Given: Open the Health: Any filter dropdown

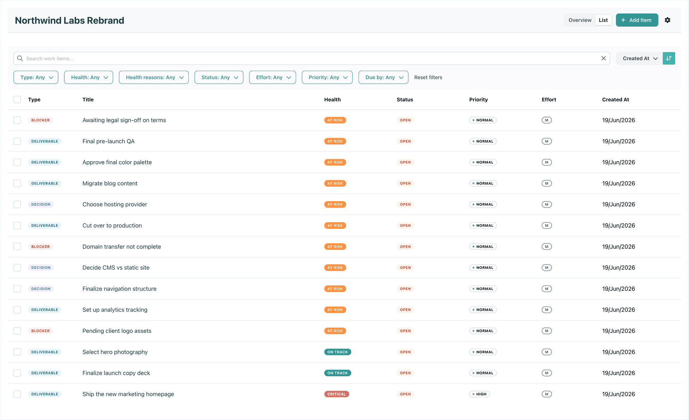Looking at the screenshot, I should click(89, 77).
